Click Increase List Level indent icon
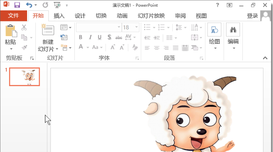273x152 pixels. pos(157,38)
